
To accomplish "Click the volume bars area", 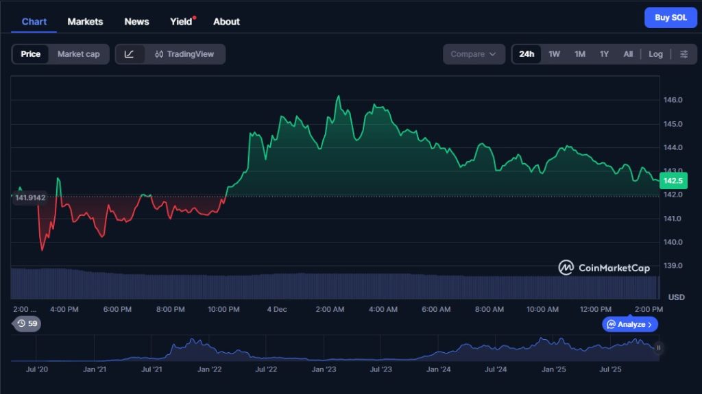I will tap(335, 284).
